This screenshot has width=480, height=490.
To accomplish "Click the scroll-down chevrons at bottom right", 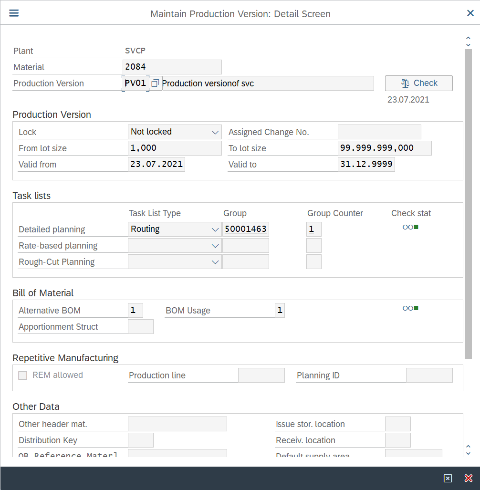I will [x=468, y=450].
